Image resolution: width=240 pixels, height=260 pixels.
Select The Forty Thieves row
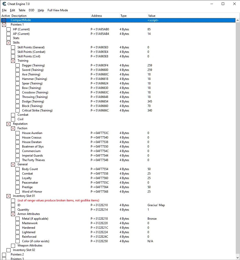tap(118, 160)
